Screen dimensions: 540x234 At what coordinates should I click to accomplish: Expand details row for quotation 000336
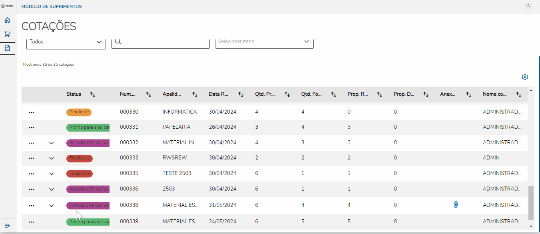click(x=51, y=189)
